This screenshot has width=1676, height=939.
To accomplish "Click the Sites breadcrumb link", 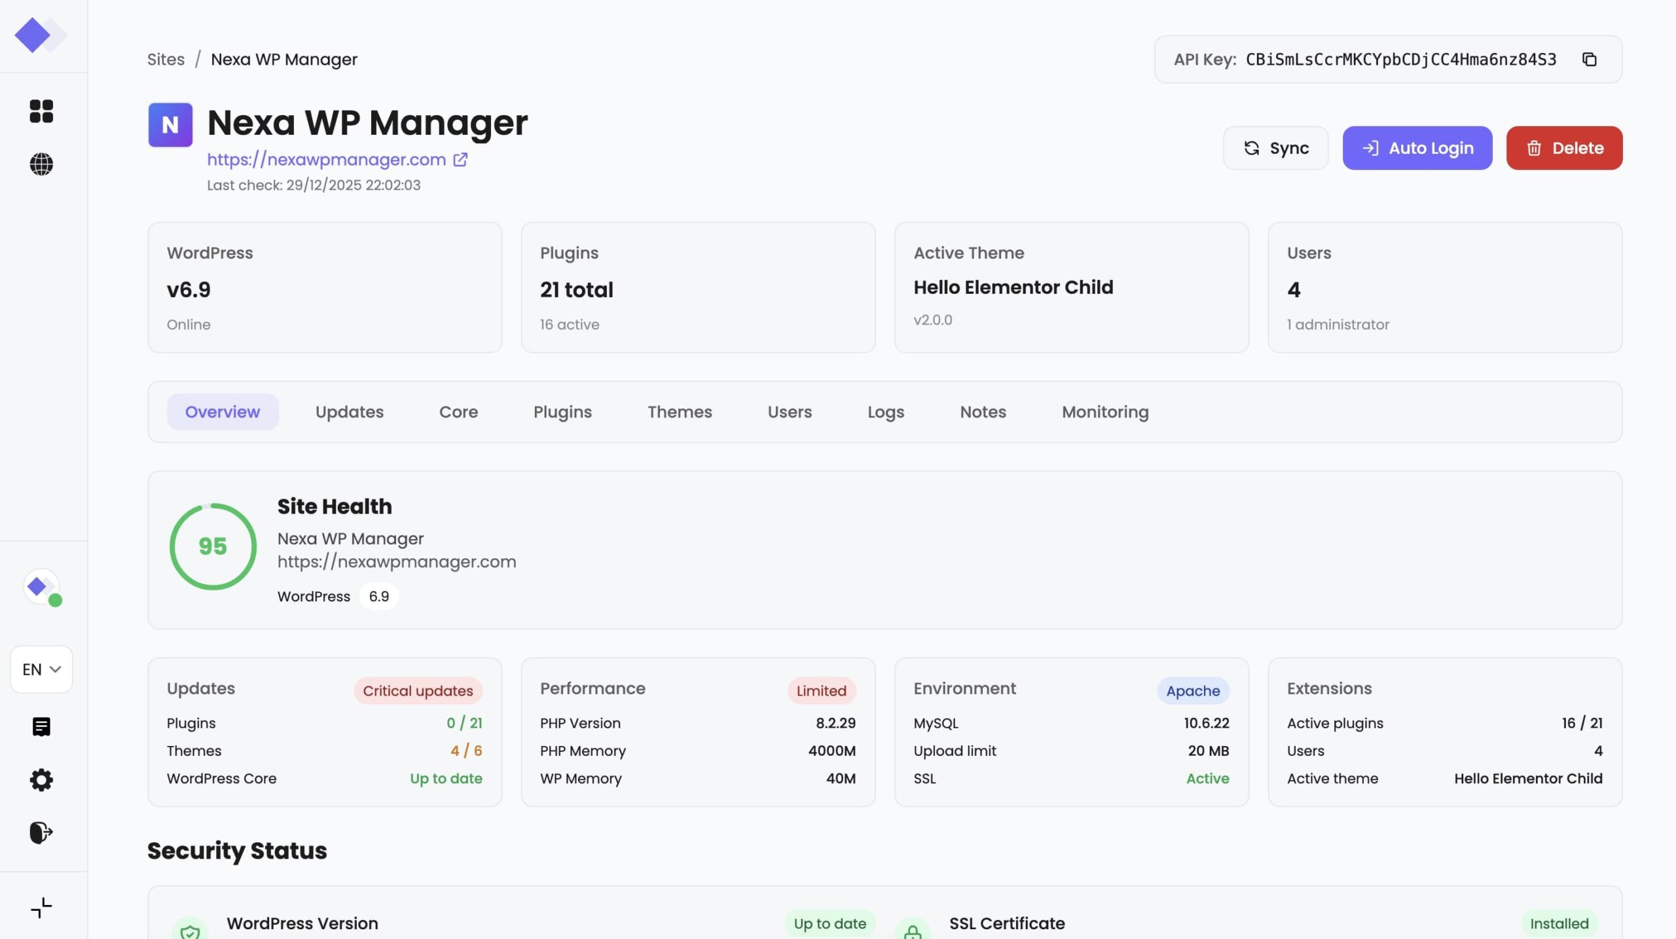I will pos(166,60).
